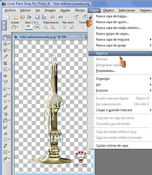Click the New file icon
Viewport: 152px width, 175px height.
(8, 17)
